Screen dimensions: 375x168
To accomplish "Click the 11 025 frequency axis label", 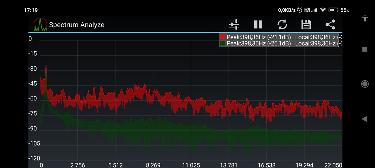I will (191, 165).
